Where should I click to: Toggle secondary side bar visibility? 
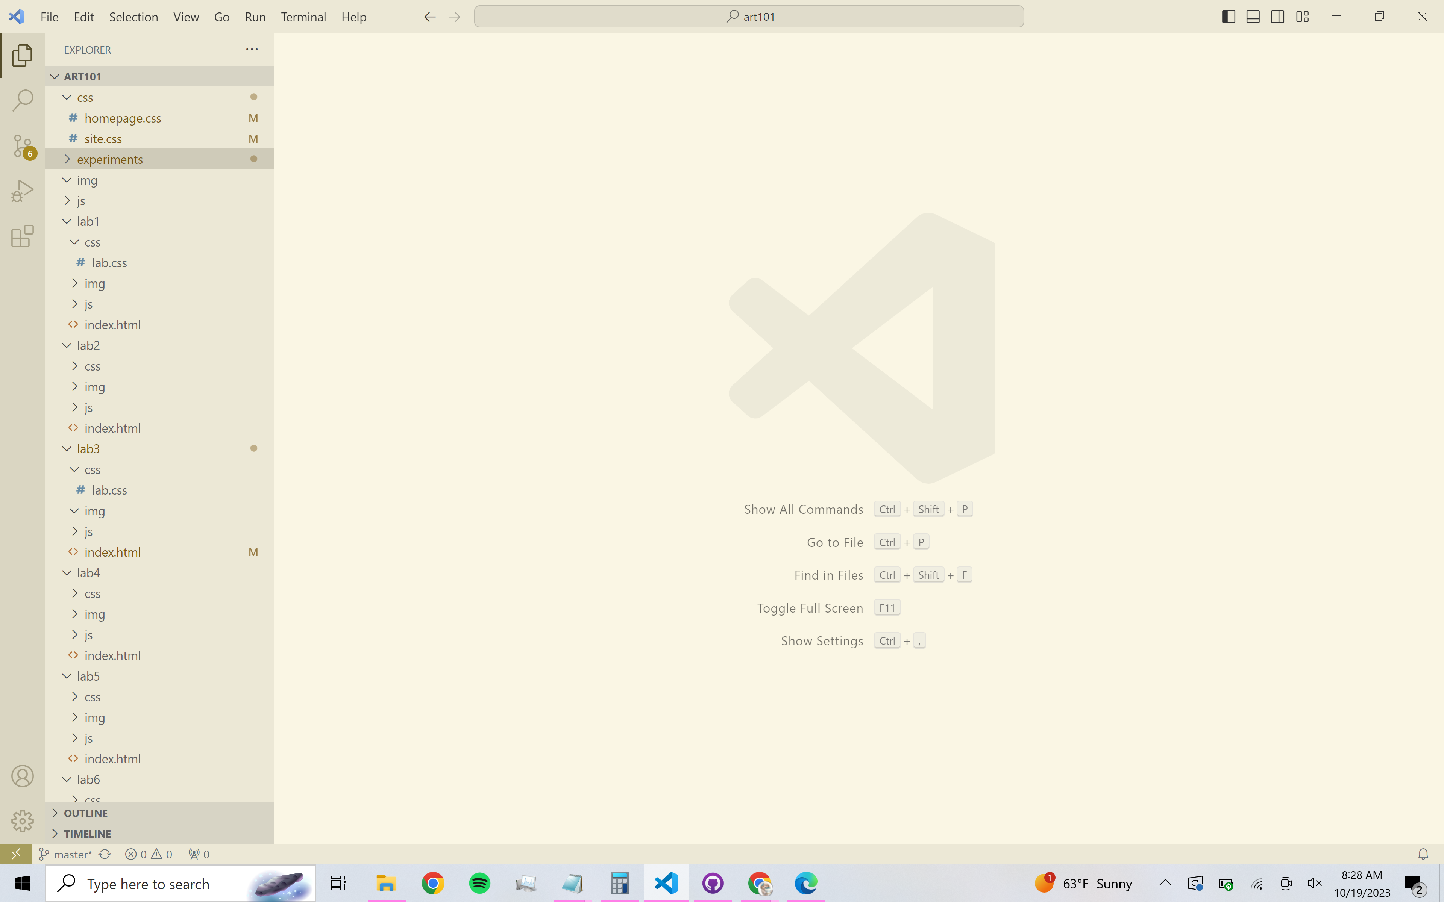point(1277,17)
